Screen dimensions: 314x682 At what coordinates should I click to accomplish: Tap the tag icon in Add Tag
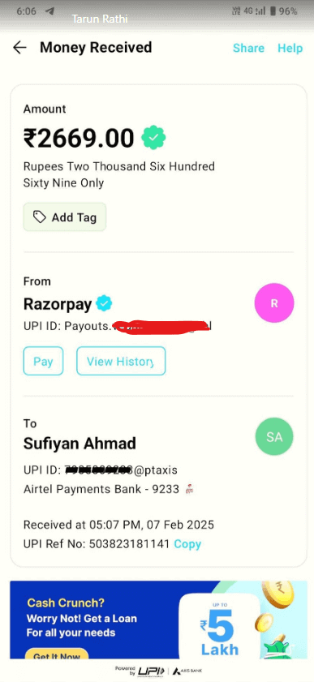pyautogui.click(x=40, y=217)
